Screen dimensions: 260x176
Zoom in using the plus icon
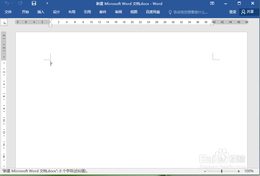point(239,171)
